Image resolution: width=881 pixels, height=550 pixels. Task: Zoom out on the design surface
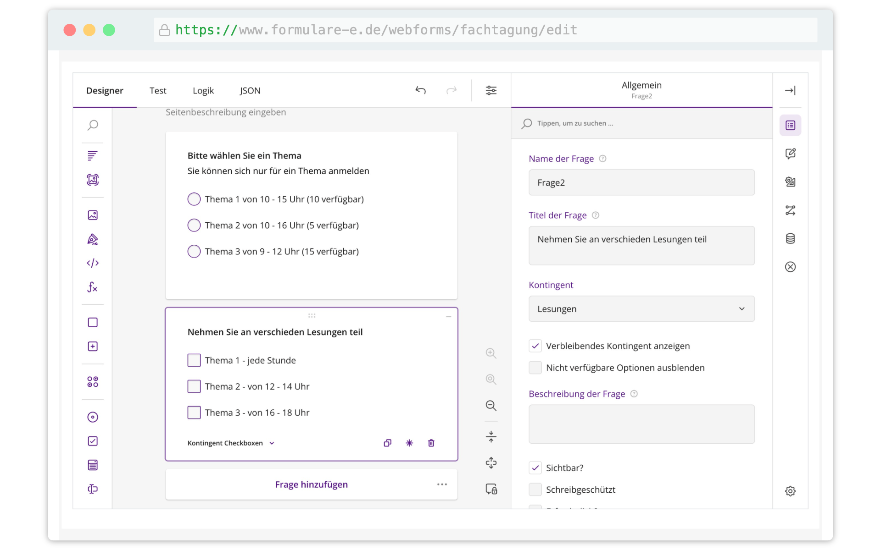point(491,405)
